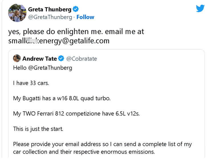
Task: Open the @Cobratate handle
Action: (81, 59)
